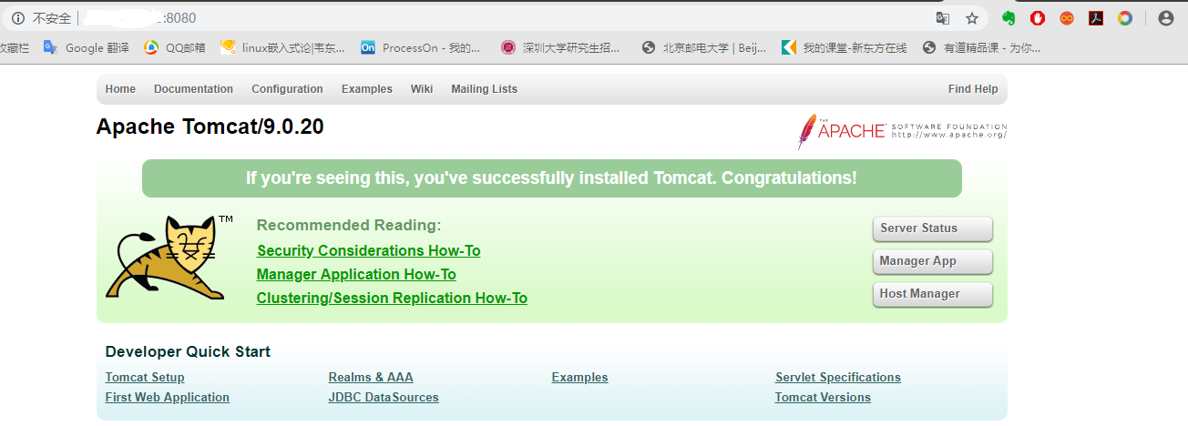Open Google 翻译 bookmark
The width and height of the screenshot is (1188, 426).
pyautogui.click(x=87, y=47)
